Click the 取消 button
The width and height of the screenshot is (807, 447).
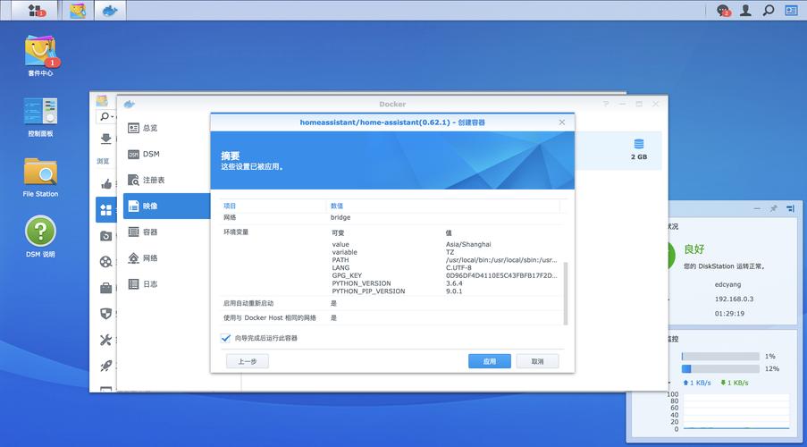click(537, 361)
